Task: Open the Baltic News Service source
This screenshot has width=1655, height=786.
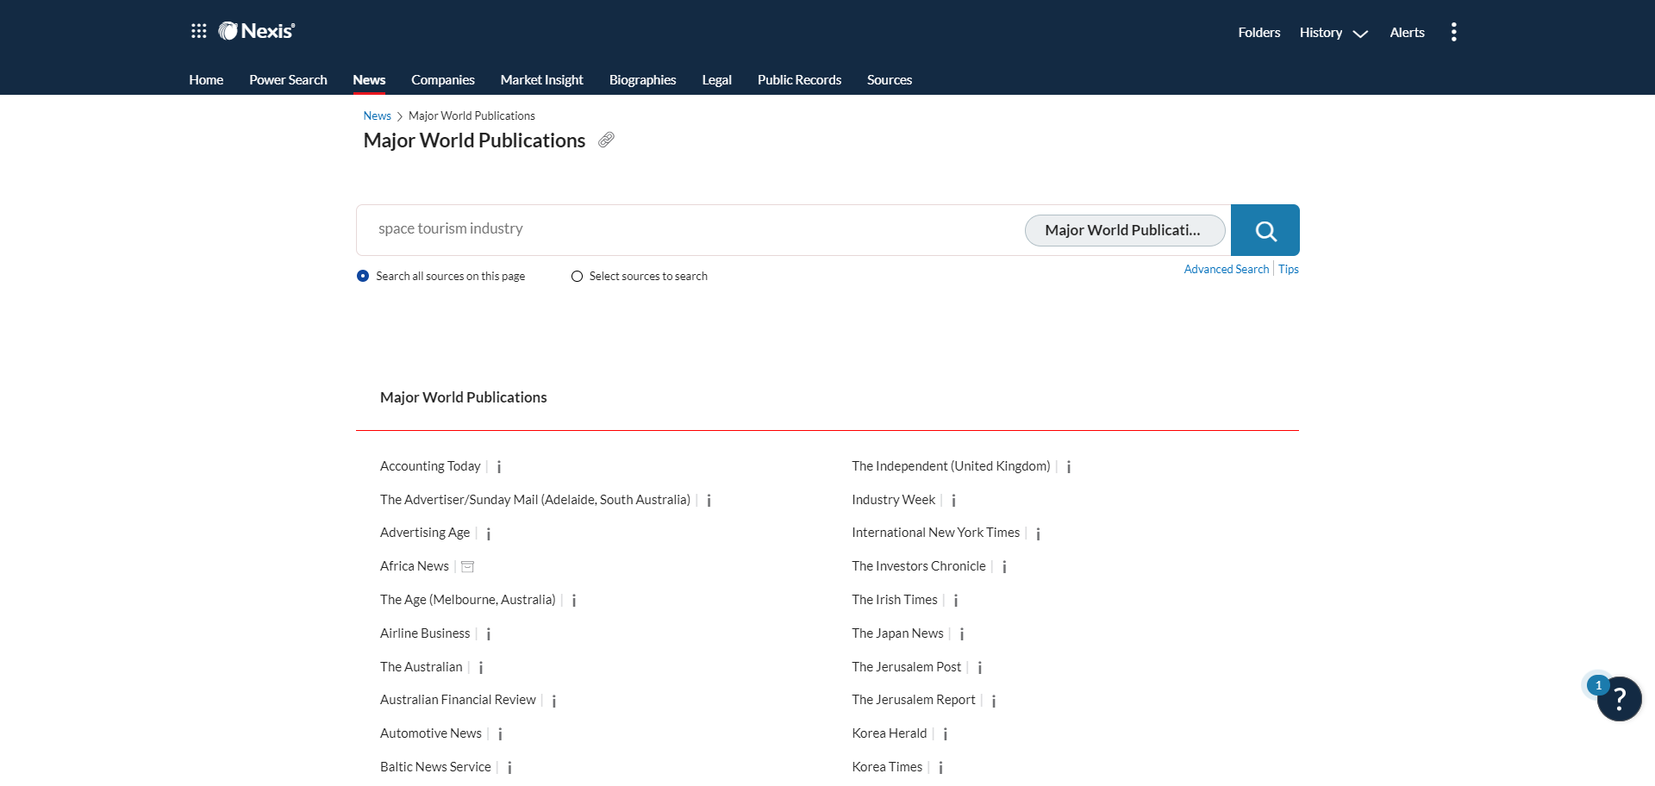Action: click(x=435, y=767)
